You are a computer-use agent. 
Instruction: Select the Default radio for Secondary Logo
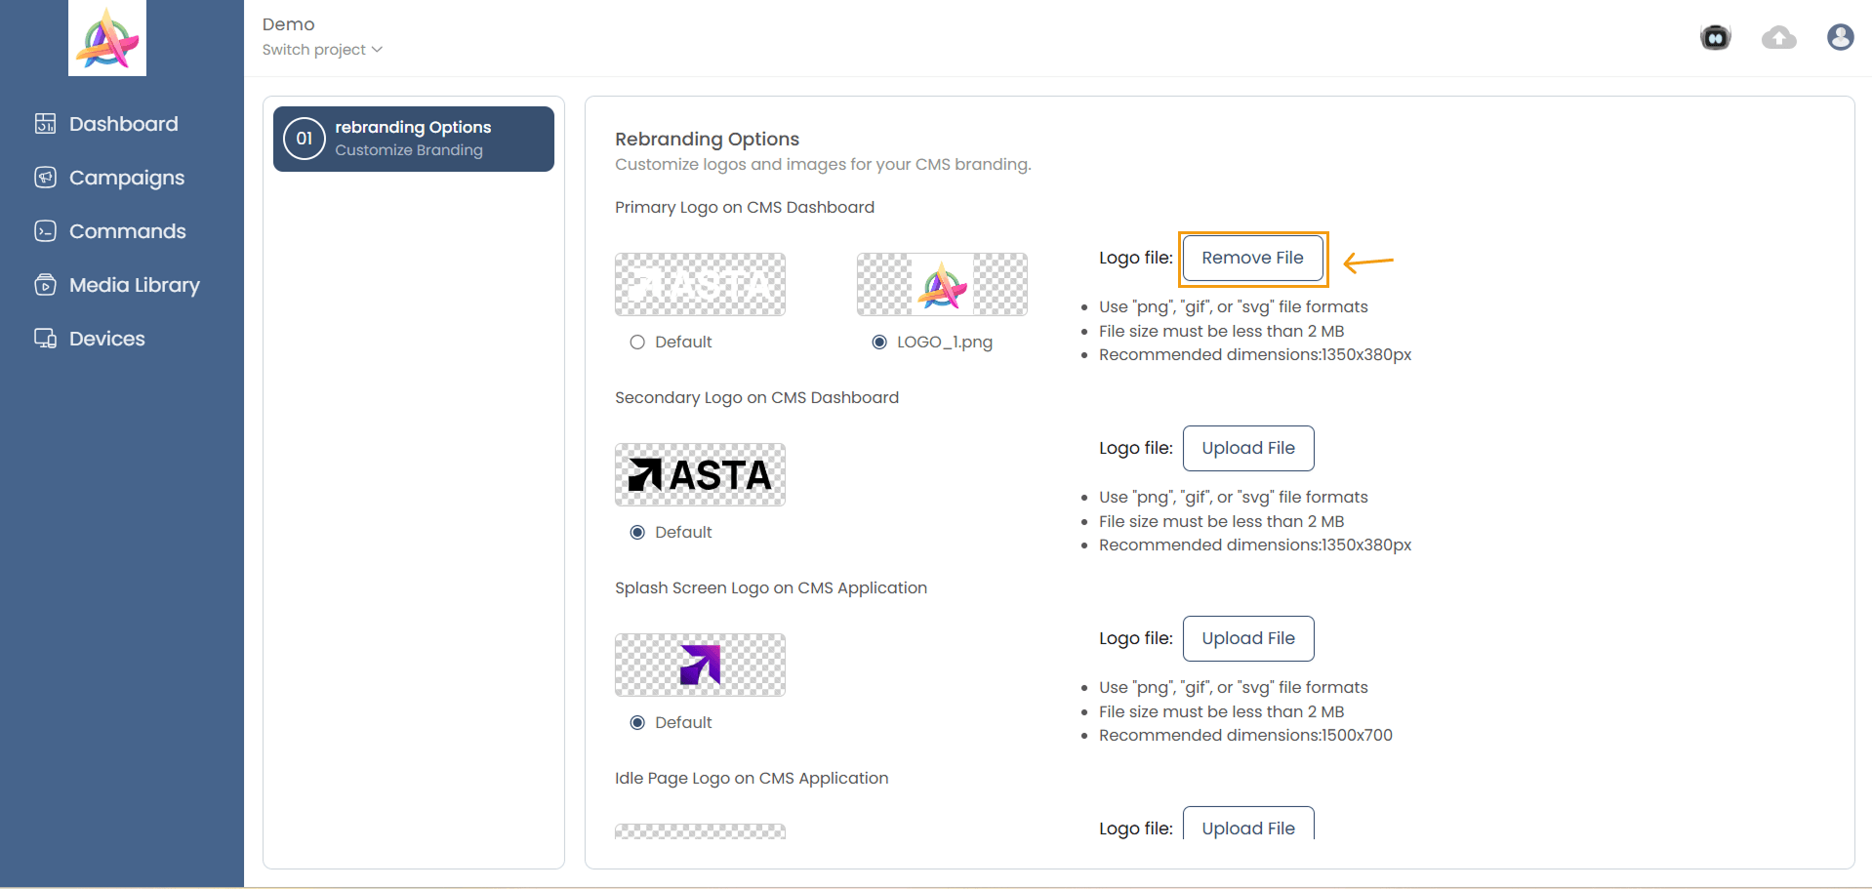637,533
